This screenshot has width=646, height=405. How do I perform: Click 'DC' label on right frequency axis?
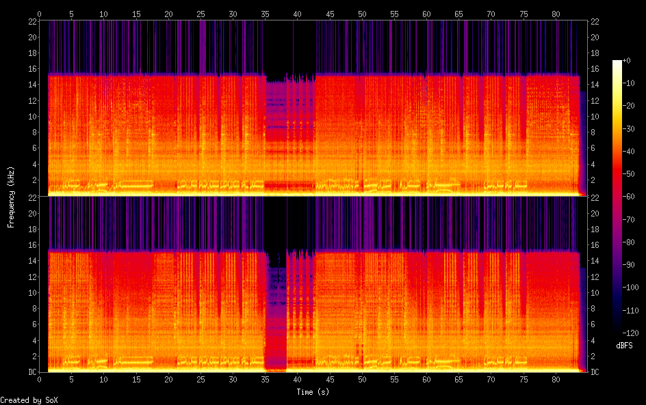coord(595,372)
